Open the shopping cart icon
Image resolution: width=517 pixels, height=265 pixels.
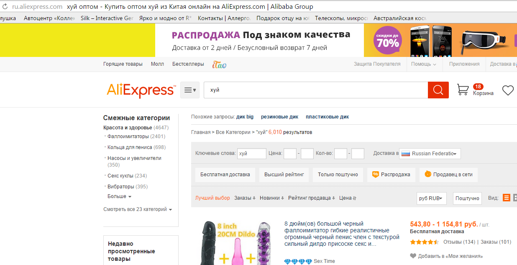coord(463,90)
